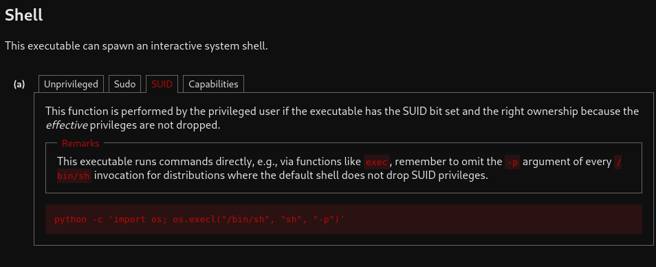The height and width of the screenshot is (267, 656).
Task: Select the SUID tab
Action: click(x=162, y=84)
